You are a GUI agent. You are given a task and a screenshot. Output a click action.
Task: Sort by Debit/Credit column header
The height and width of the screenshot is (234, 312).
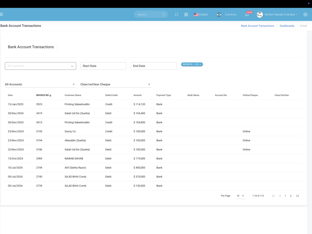[111, 95]
